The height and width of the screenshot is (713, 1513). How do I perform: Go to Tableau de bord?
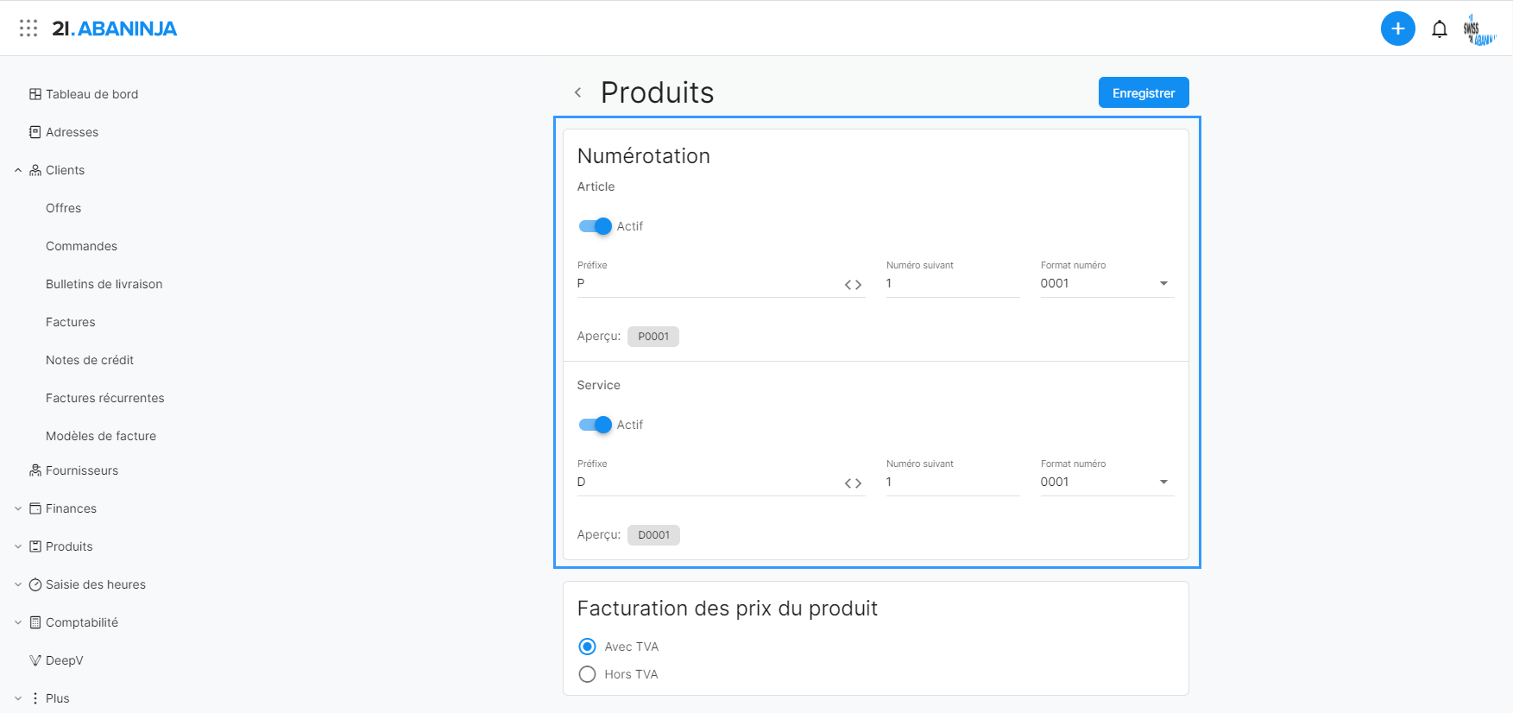(x=91, y=94)
